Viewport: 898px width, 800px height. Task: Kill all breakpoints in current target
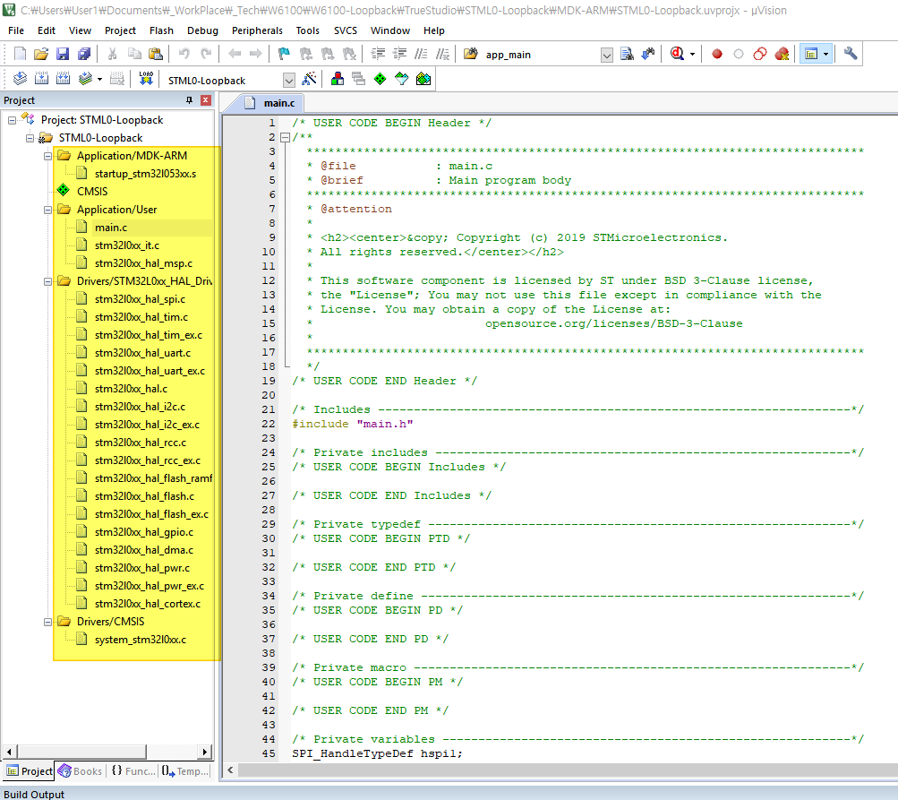pos(782,54)
